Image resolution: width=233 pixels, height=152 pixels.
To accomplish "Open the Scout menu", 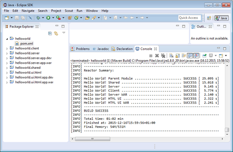I will click(69, 11).
